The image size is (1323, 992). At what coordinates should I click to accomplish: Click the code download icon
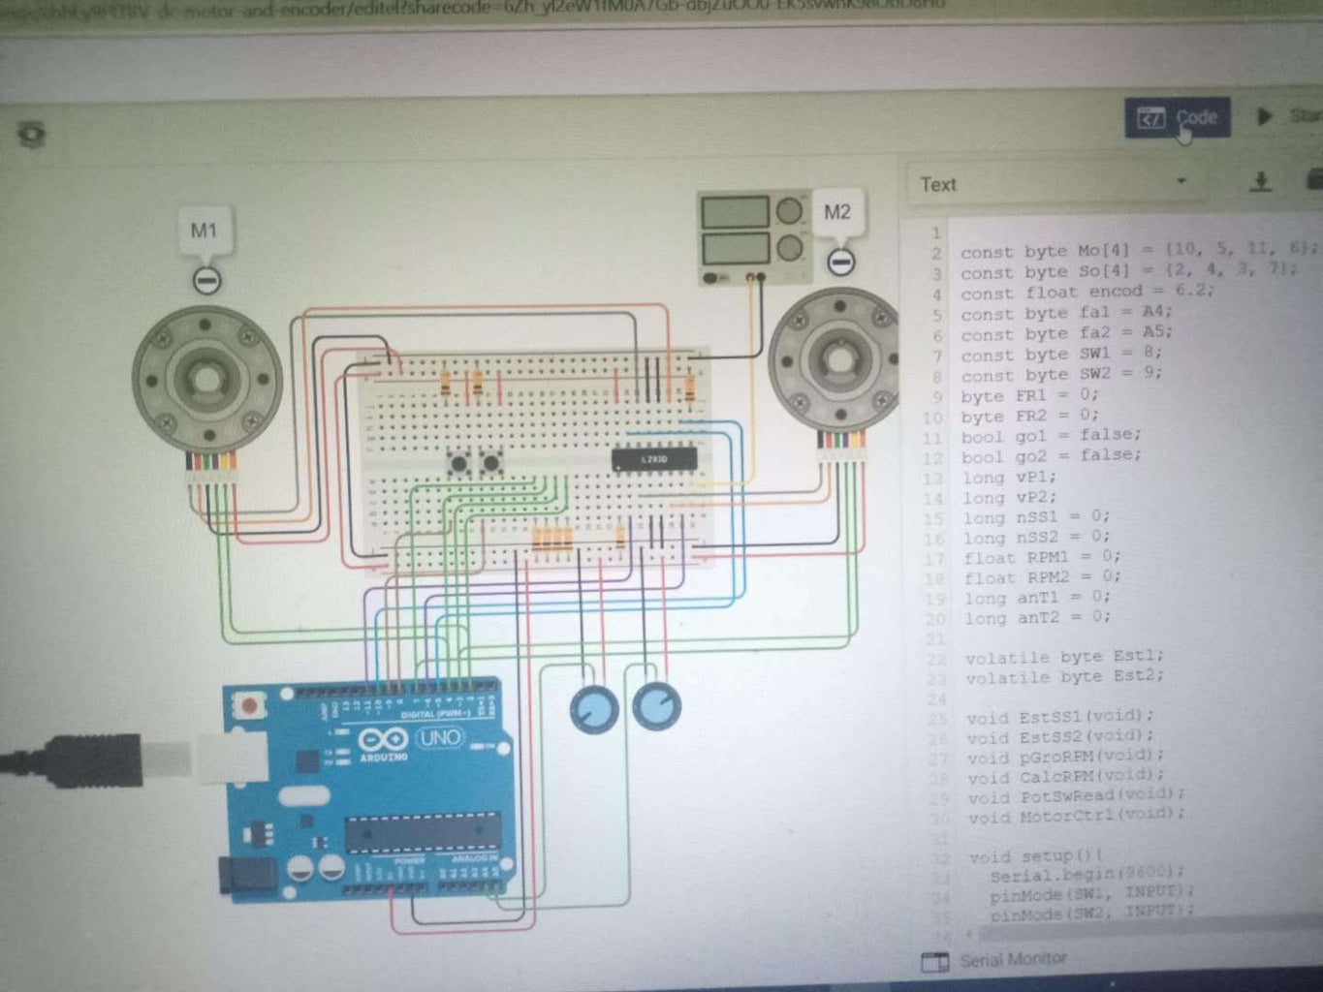click(1261, 180)
